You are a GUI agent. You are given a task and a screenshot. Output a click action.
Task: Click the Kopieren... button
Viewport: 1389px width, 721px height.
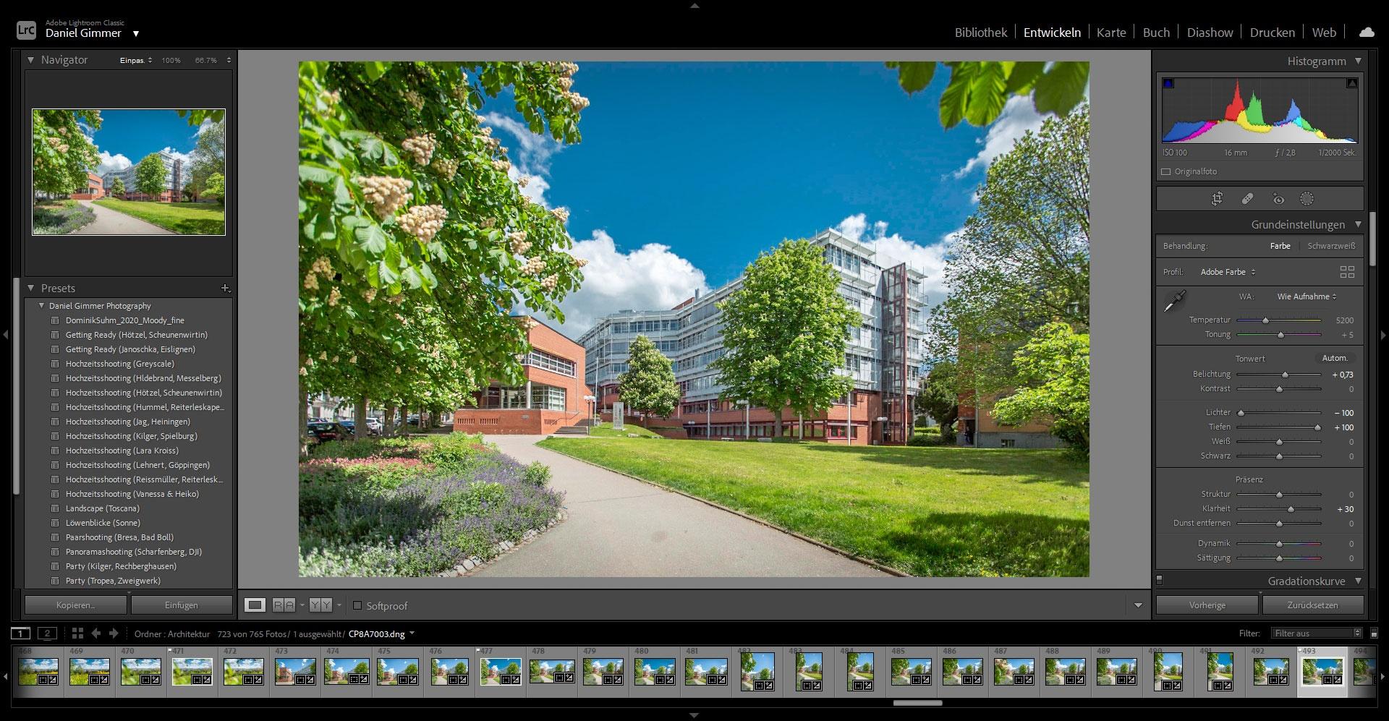pyautogui.click(x=75, y=605)
